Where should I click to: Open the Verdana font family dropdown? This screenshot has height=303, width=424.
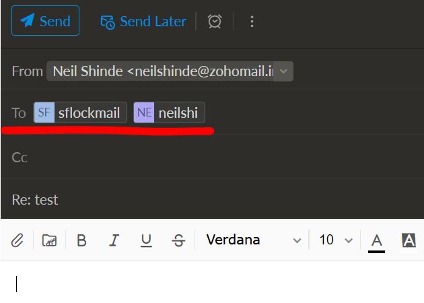[x=253, y=240]
